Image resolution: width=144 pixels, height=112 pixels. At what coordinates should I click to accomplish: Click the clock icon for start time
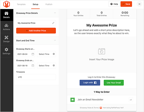click(x=54, y=54)
